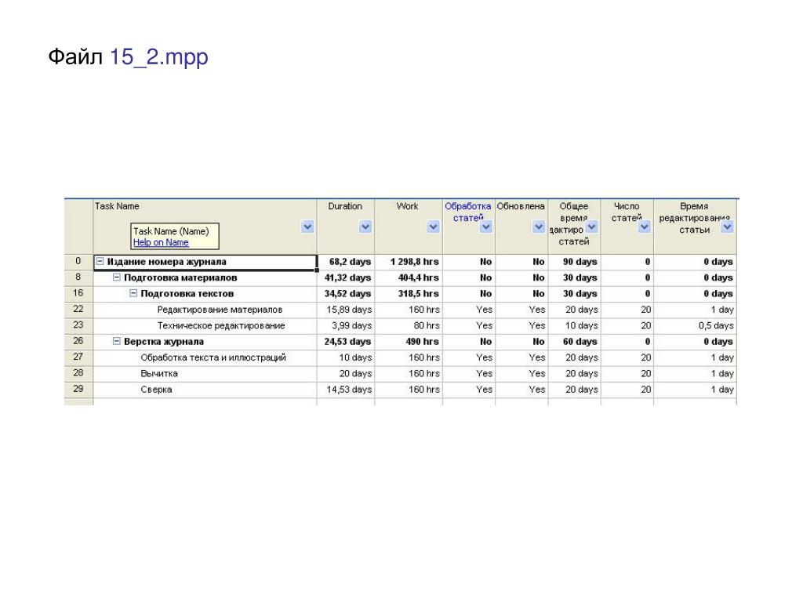
Task: Click the 68,2 days duration cell
Action: pos(346,262)
